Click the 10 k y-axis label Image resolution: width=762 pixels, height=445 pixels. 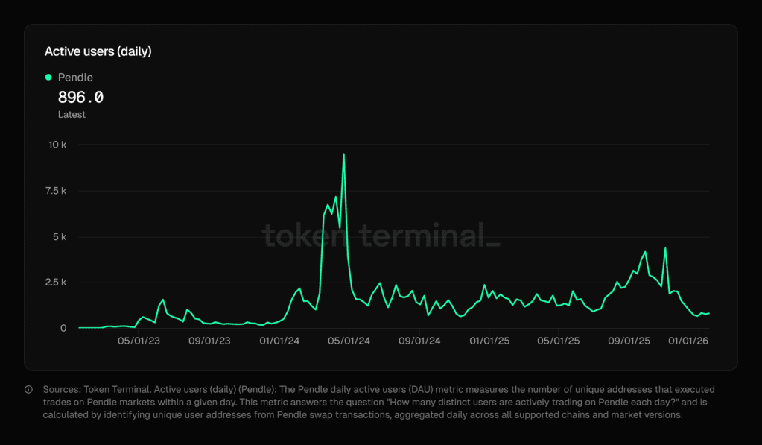(58, 145)
